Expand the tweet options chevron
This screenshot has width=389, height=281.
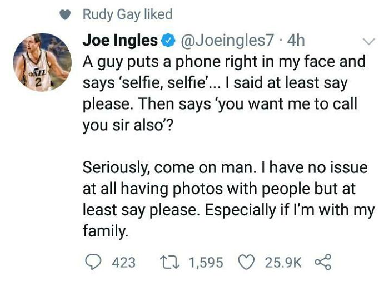[368, 42]
